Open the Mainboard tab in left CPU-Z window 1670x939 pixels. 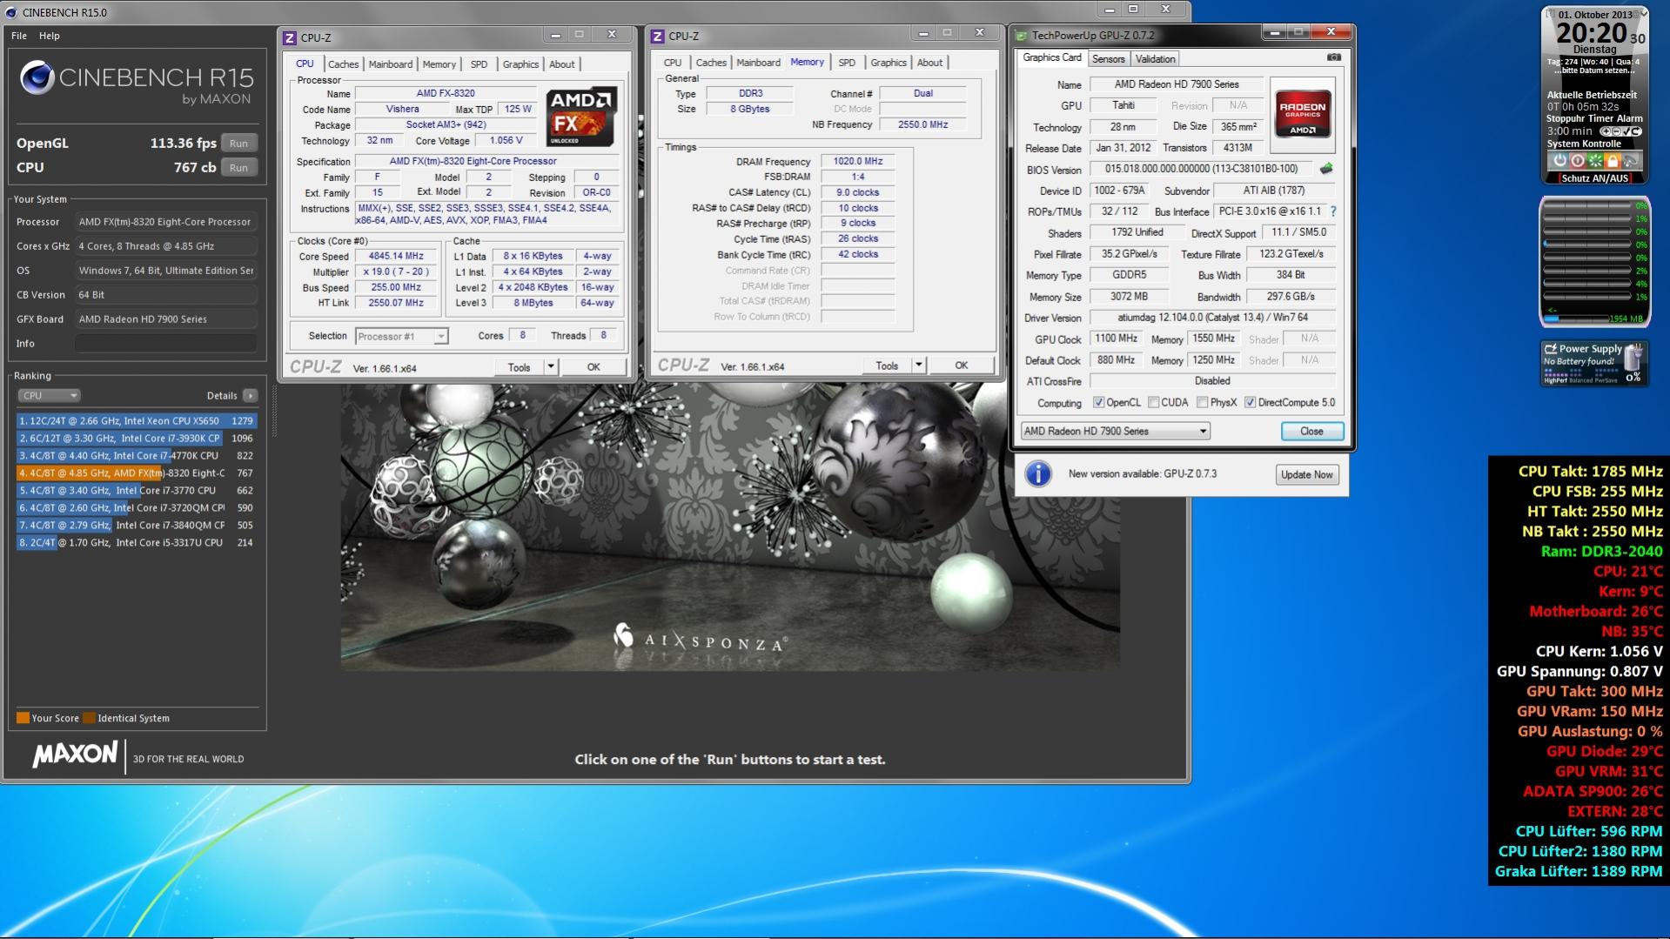point(390,64)
